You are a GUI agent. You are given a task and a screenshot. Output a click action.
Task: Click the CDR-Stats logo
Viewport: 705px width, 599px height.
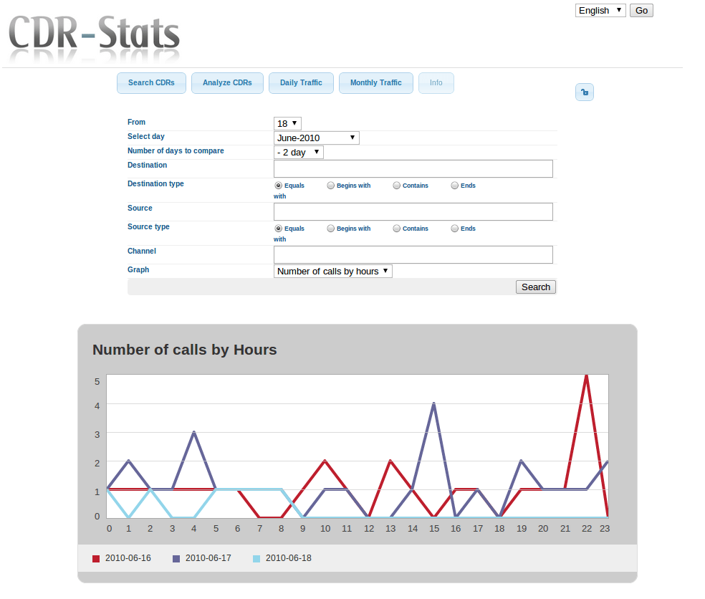[x=95, y=36]
